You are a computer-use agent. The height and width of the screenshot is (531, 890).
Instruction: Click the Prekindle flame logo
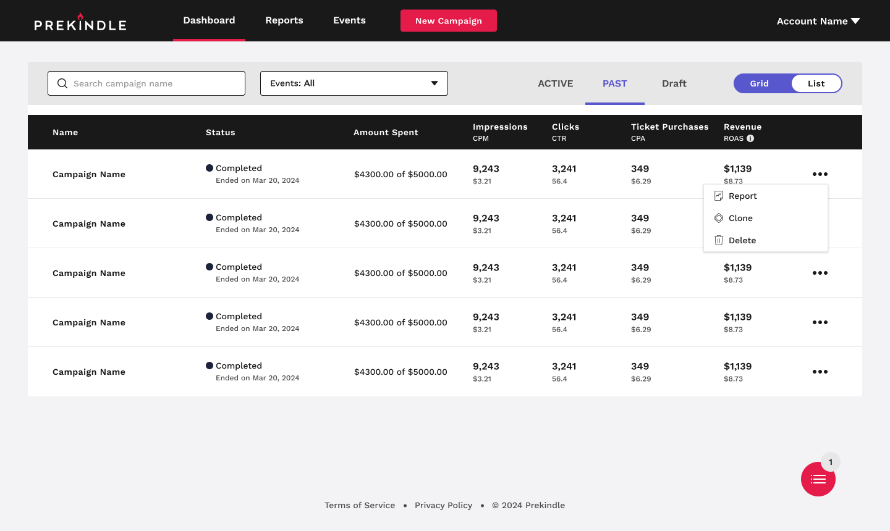click(82, 15)
